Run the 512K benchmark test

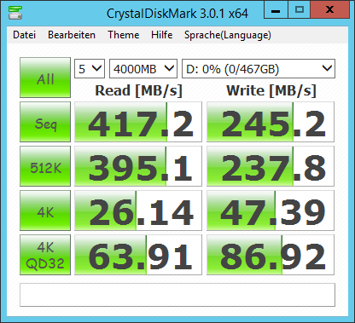click(x=45, y=166)
